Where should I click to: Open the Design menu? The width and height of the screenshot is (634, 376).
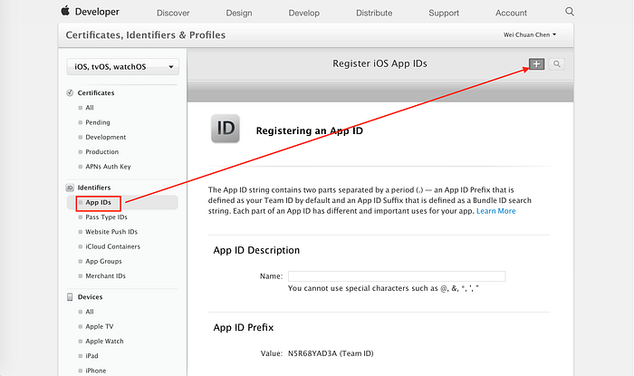coord(239,13)
